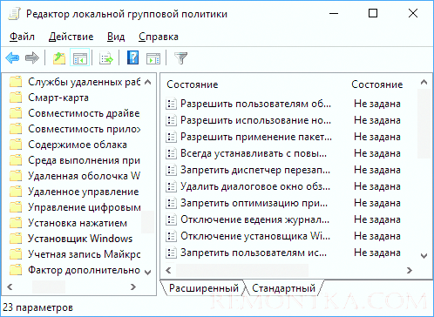
Task: Click policy icon for Отключение ведения журнал...
Action: click(171, 219)
